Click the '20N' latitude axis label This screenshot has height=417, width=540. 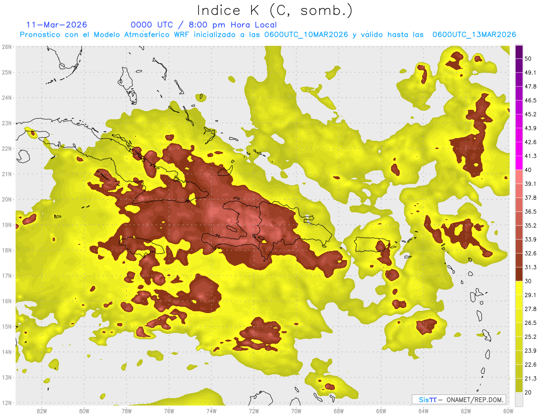[7, 199]
